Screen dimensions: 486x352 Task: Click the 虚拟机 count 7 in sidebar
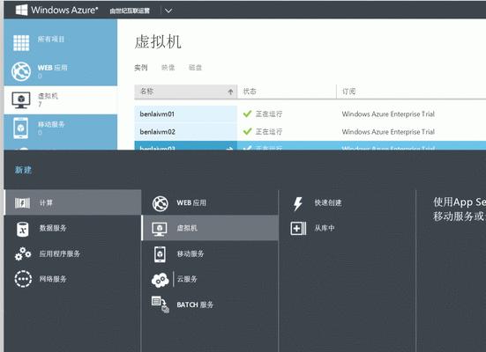40,105
